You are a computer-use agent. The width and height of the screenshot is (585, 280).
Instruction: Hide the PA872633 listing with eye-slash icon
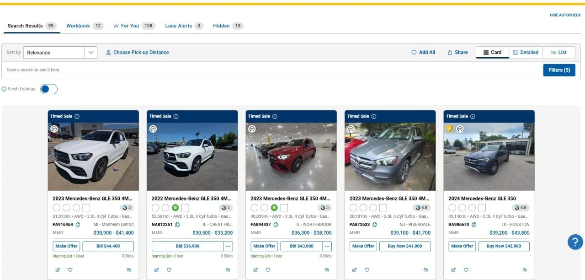point(425,270)
